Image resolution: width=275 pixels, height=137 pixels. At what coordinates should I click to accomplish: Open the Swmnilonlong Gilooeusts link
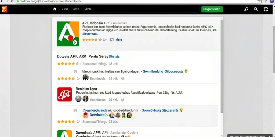tap(163, 71)
